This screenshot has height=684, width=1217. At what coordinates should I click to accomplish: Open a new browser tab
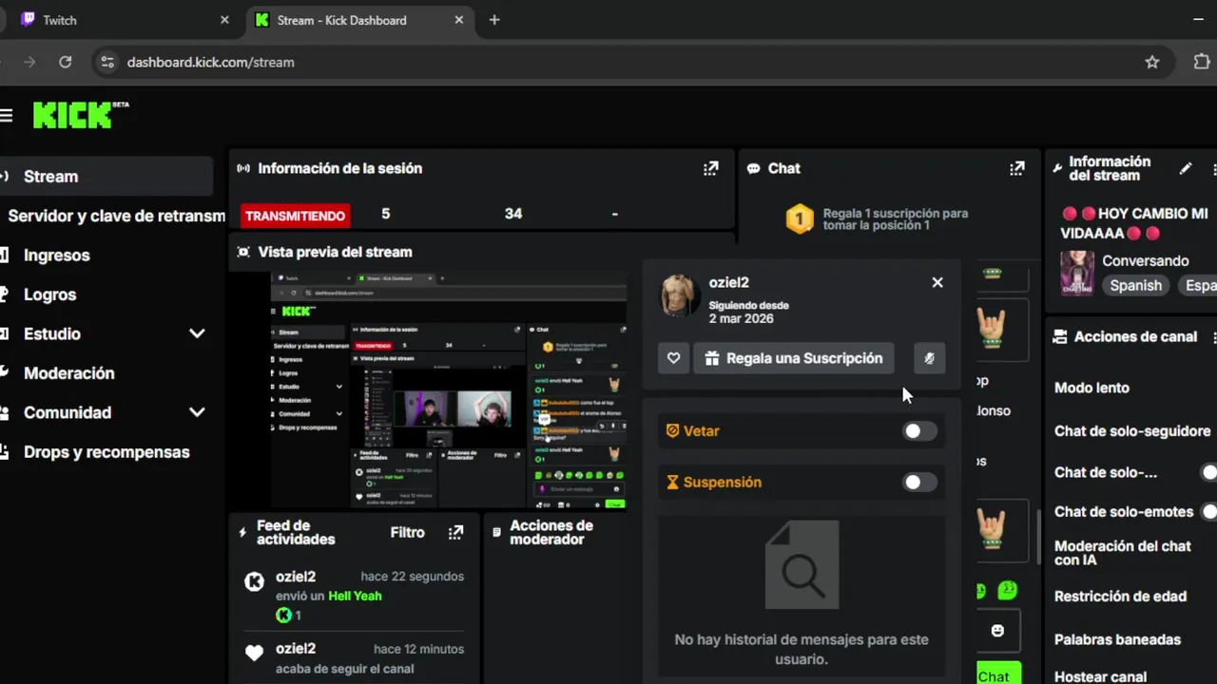tap(493, 20)
